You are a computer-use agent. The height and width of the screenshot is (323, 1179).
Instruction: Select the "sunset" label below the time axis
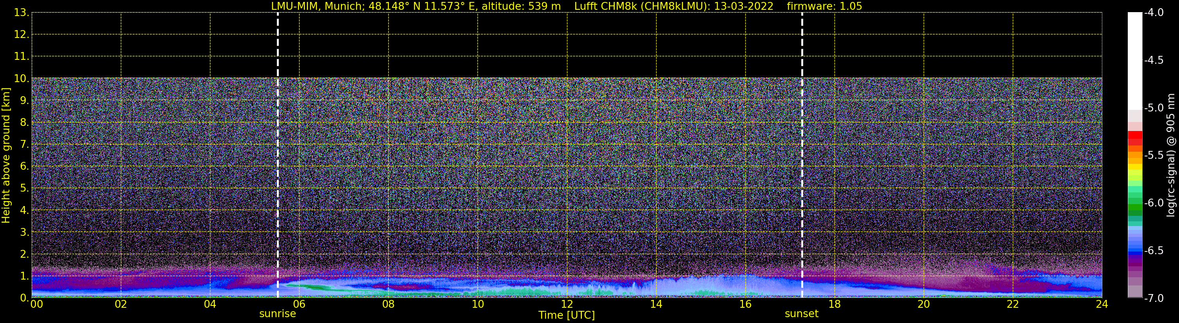click(x=801, y=314)
